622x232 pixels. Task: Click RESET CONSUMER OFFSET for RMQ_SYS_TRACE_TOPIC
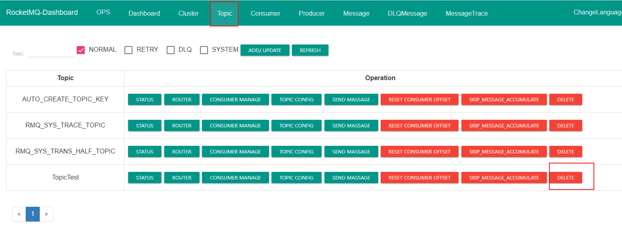(x=420, y=125)
